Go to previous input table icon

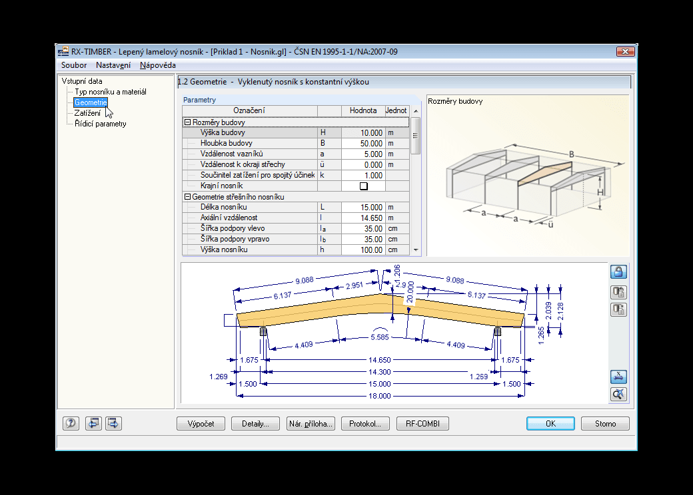[x=93, y=424]
